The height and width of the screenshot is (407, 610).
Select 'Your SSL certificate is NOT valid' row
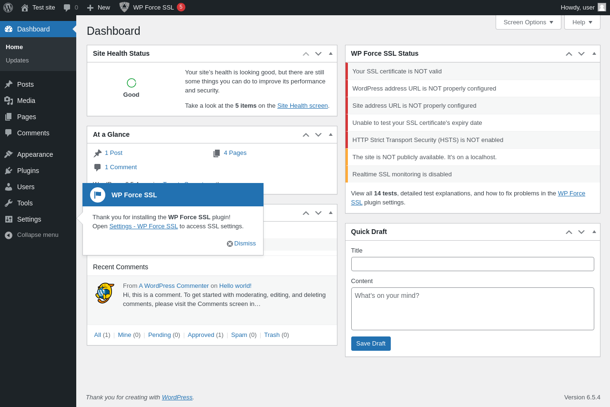pos(473,71)
